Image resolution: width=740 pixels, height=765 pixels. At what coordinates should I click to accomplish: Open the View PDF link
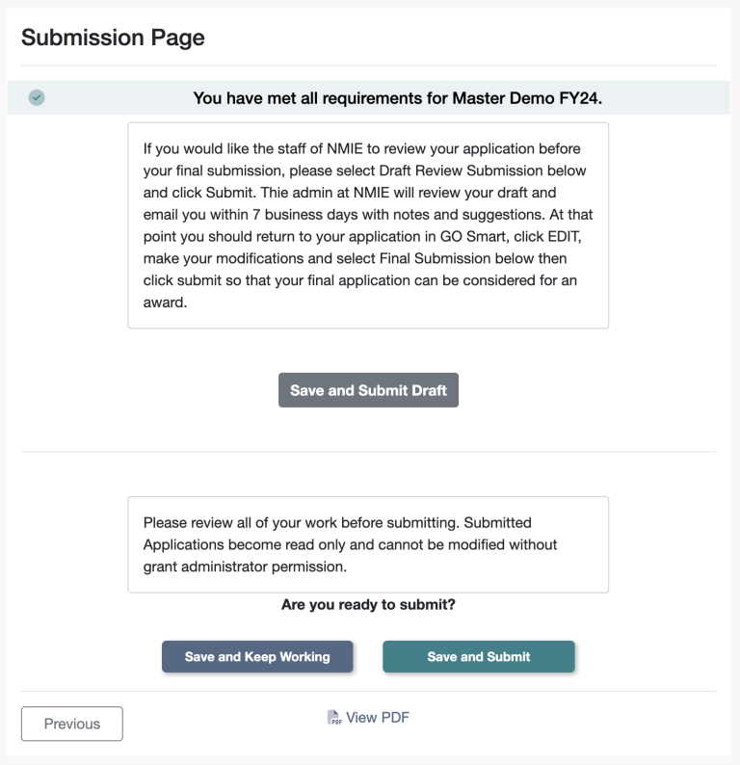377,717
